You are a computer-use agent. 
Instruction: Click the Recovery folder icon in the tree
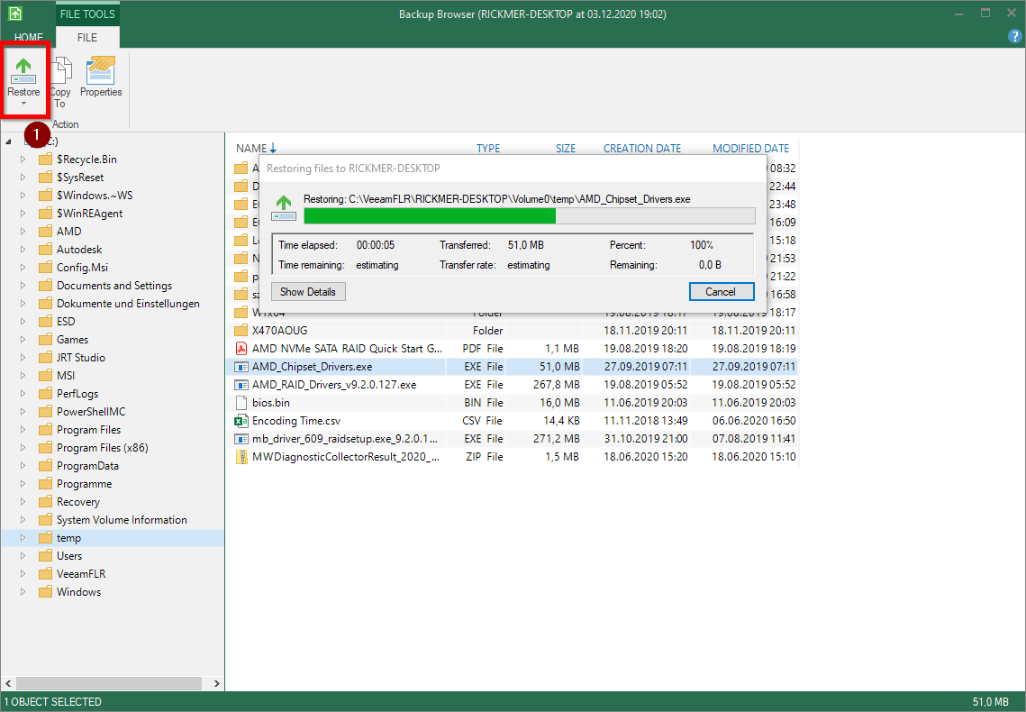[45, 502]
